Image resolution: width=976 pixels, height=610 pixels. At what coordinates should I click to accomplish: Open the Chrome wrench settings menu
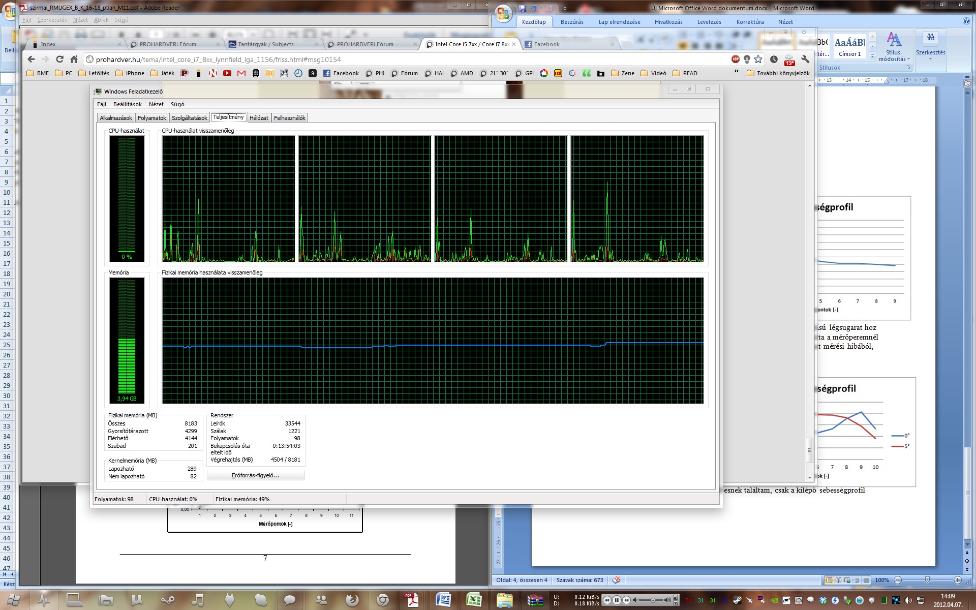coord(805,59)
